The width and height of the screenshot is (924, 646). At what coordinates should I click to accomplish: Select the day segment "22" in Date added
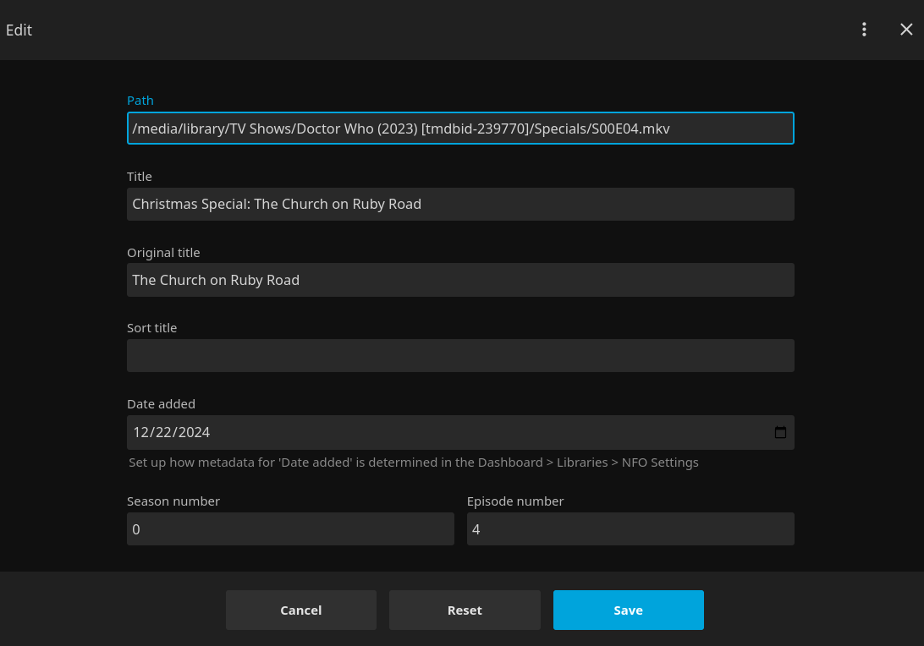click(164, 432)
